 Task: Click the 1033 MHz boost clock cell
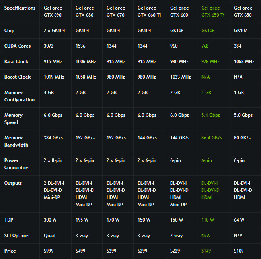point(181,77)
